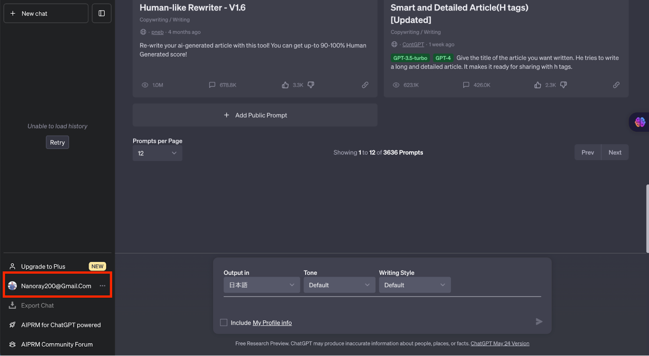Go to Next page of prompts
Viewport: 649px width, 356px height.
tap(615, 153)
